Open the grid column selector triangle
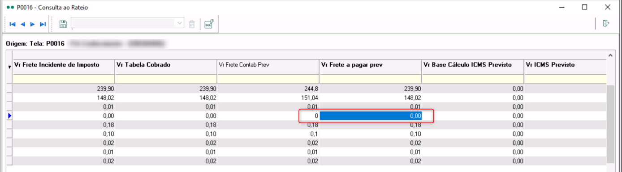 10,67
